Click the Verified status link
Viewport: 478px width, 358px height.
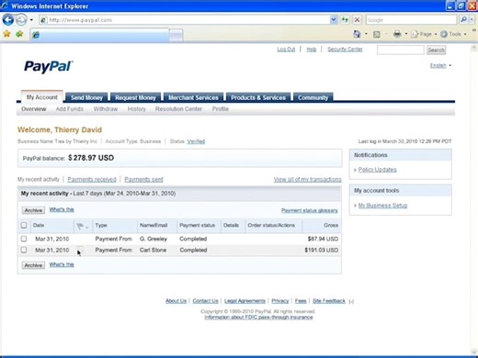(196, 141)
